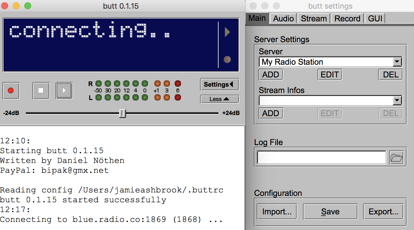Screen dimensions: 414x230
Task: Click into the Log File path field
Action: tap(321, 157)
